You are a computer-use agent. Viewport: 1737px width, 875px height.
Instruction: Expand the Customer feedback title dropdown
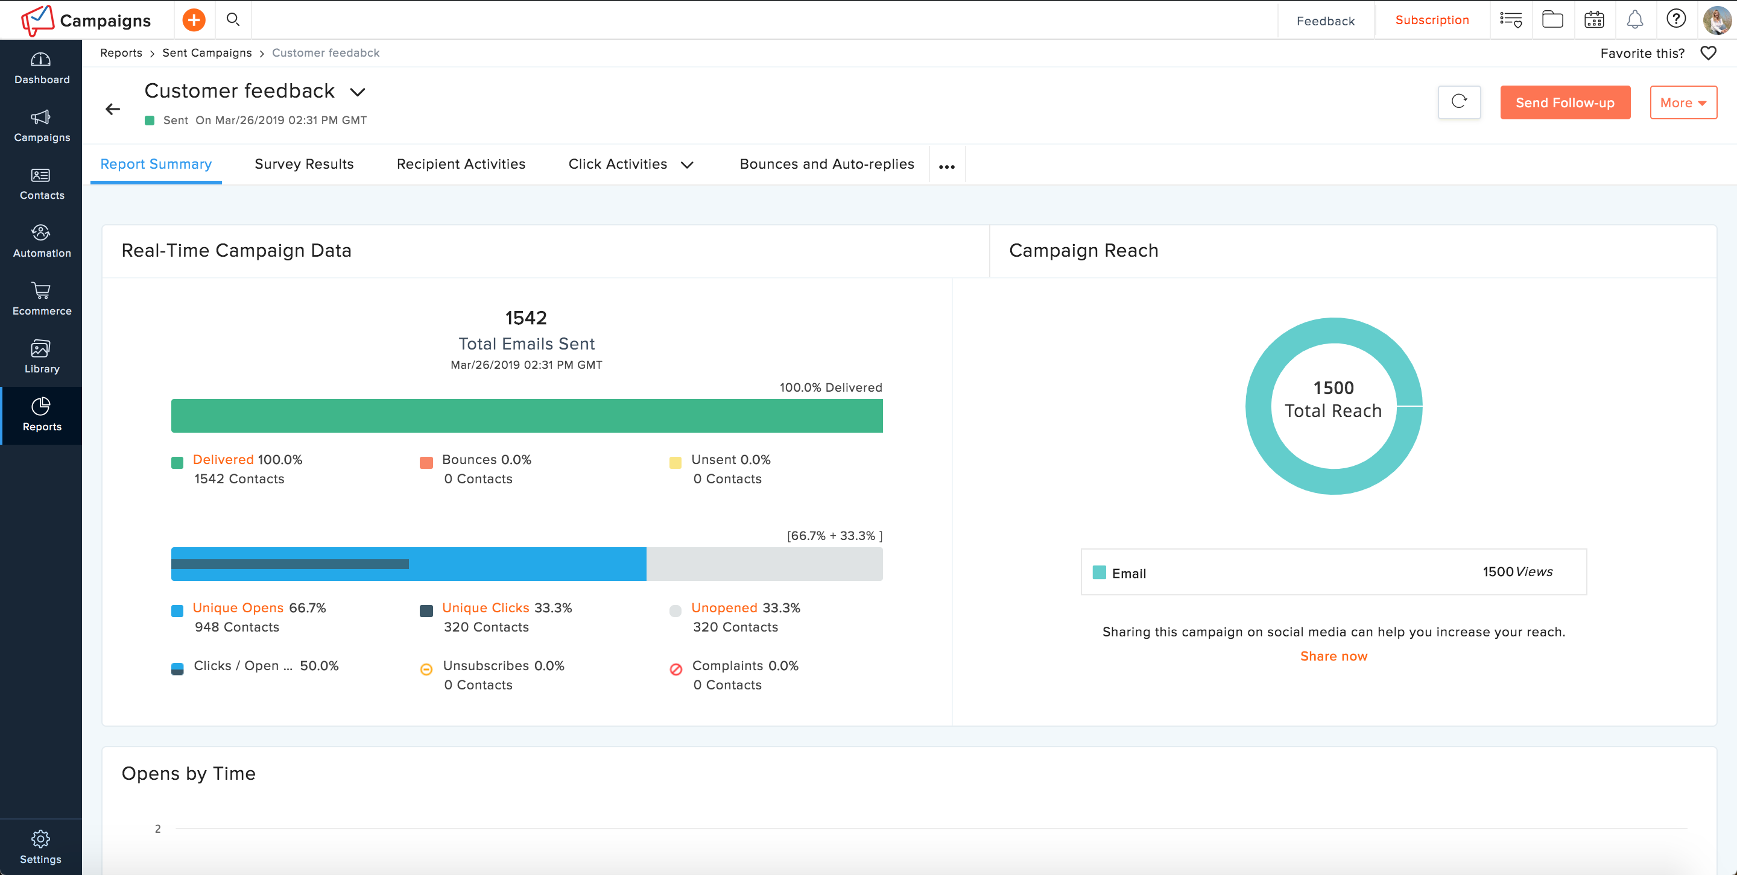[358, 92]
